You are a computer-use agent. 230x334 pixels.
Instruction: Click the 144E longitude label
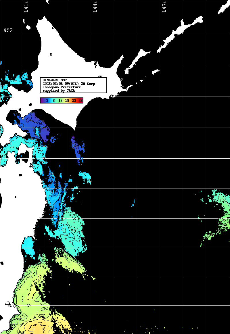pos(95,7)
